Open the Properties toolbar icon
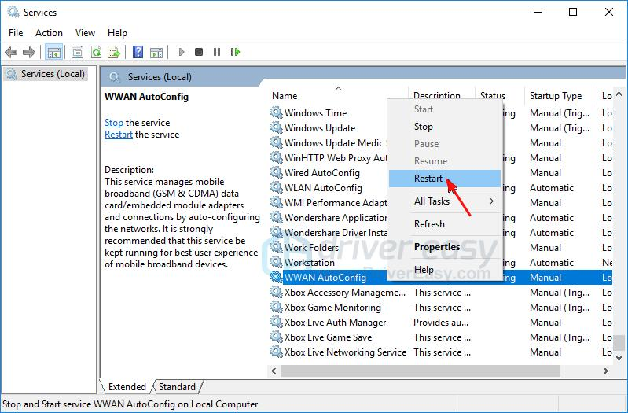The width and height of the screenshot is (628, 413). [x=77, y=52]
